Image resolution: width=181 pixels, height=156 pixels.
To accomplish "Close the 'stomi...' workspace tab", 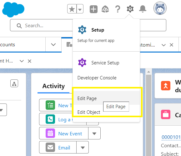I will (x=171, y=45).
